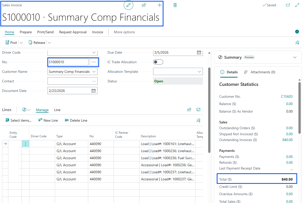
Task: Open Document Date calendar picker
Action: tap(94, 91)
